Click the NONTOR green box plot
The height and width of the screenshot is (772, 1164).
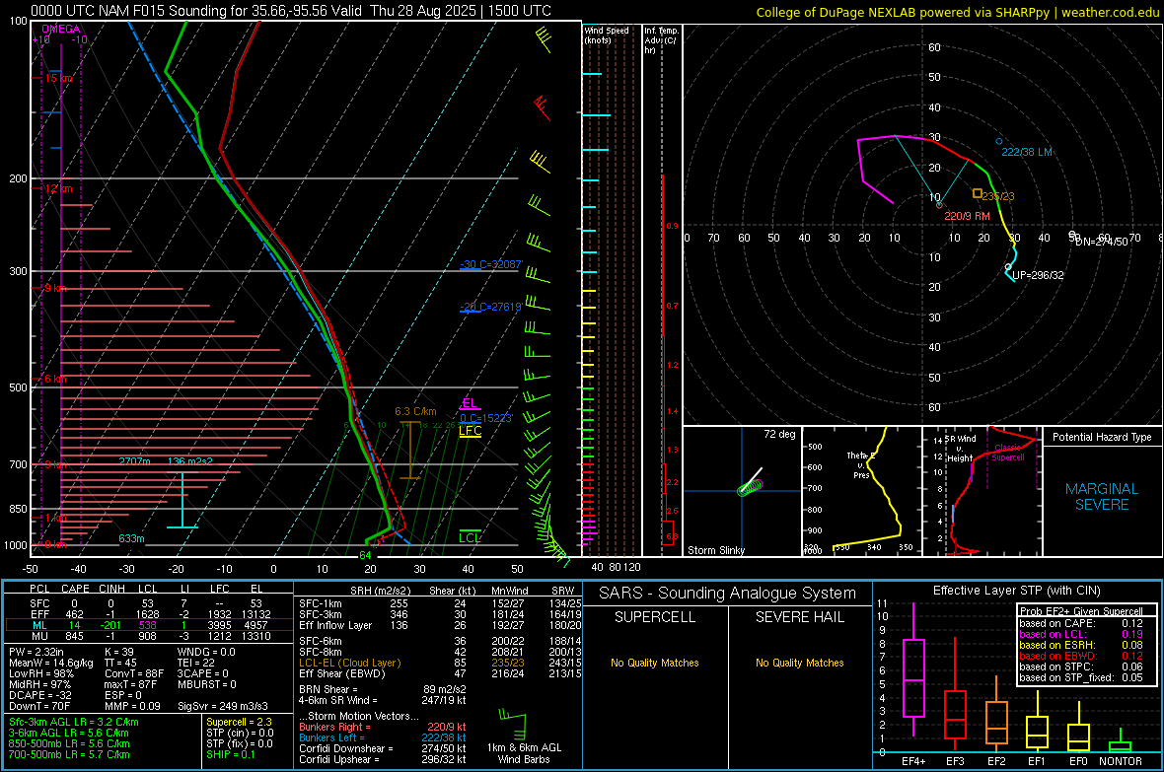[1120, 744]
